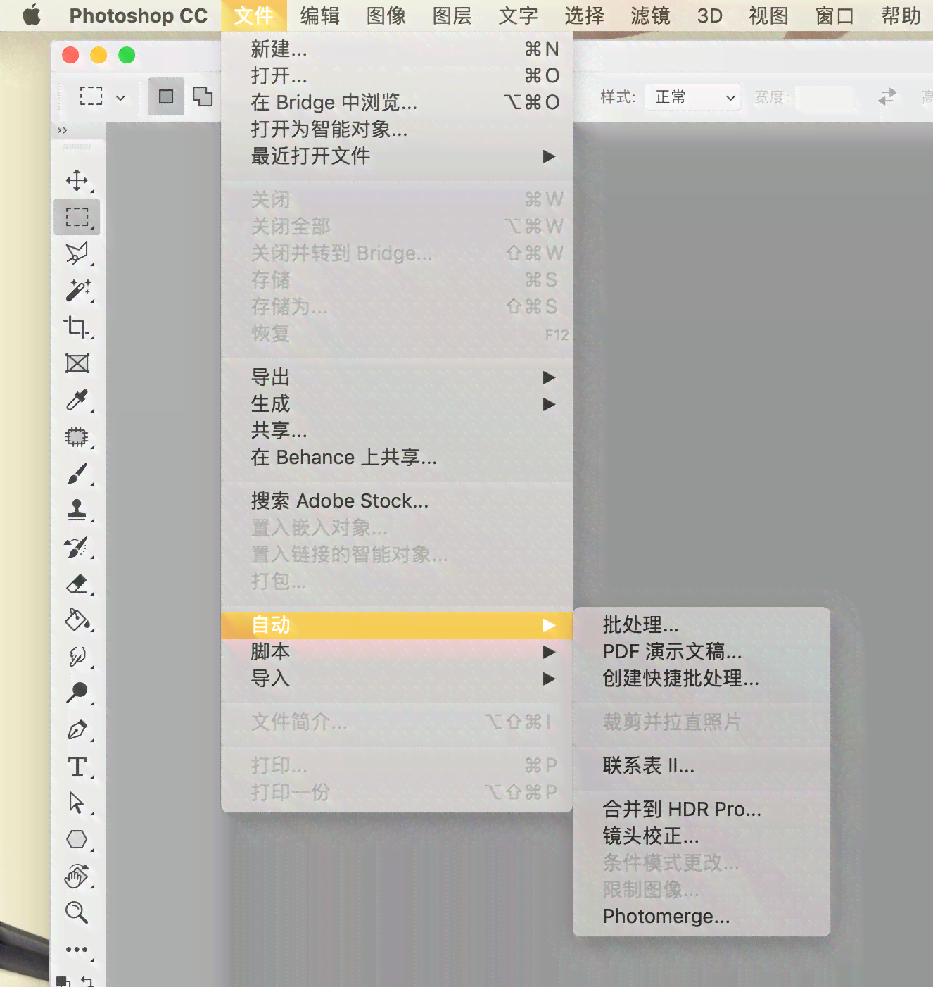The image size is (933, 987).
Task: Select the Polygonal Lasso tool
Action: (x=77, y=253)
